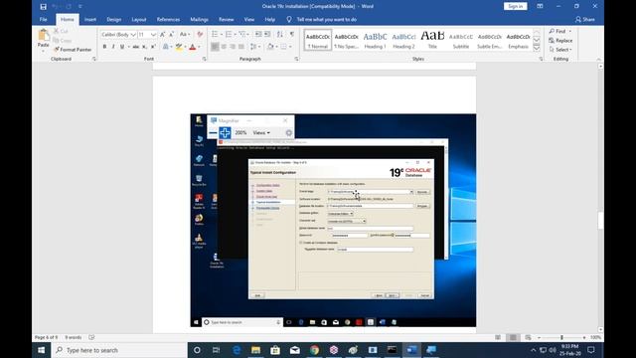Image resolution: width=636 pixels, height=358 pixels.
Task: Click the embedded Oracle installer screenshot
Action: 333,221
